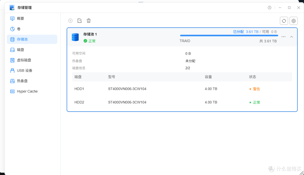The height and width of the screenshot is (175, 304).
Task: Open the Hyper Cache section
Action: click(x=32, y=91)
